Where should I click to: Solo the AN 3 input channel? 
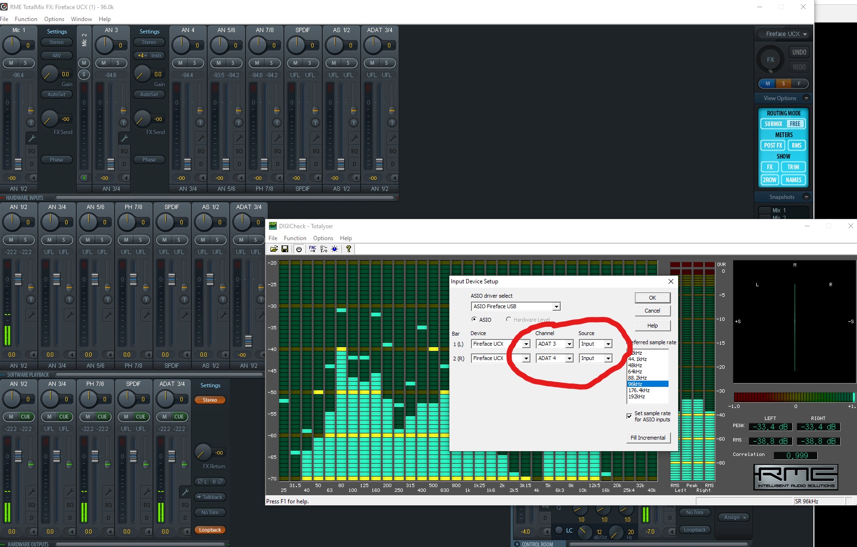118,63
